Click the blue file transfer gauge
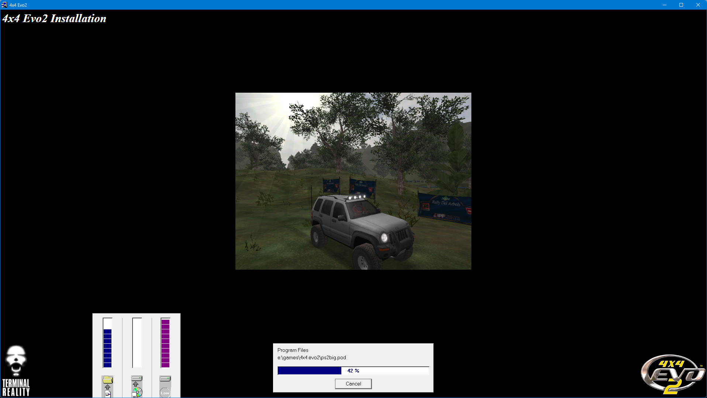The height and width of the screenshot is (398, 707). [107, 343]
